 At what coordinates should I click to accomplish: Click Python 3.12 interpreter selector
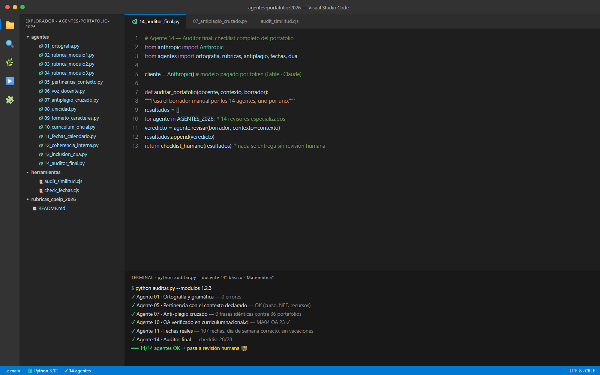43,371
